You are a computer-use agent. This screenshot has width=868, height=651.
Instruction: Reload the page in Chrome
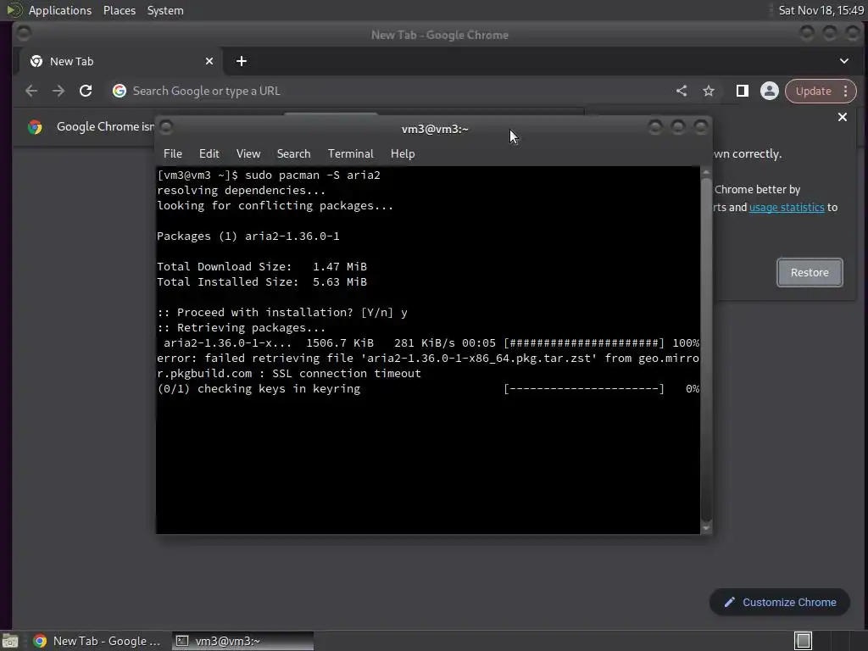pos(86,91)
